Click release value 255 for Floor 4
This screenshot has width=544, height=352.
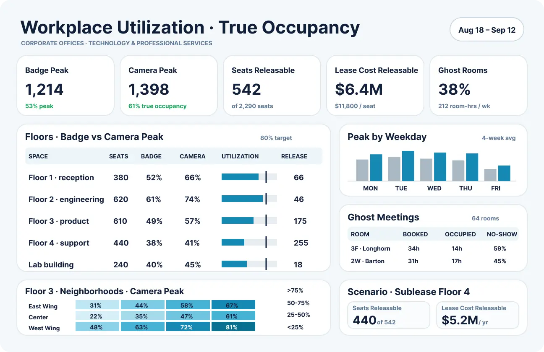301,243
